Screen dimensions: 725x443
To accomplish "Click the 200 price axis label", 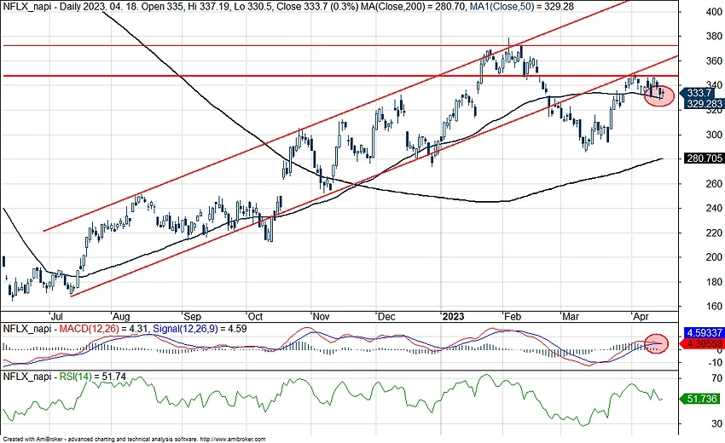I will (714, 257).
